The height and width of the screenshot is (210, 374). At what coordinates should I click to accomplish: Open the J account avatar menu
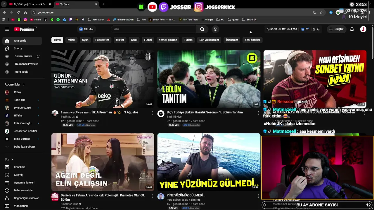363,29
